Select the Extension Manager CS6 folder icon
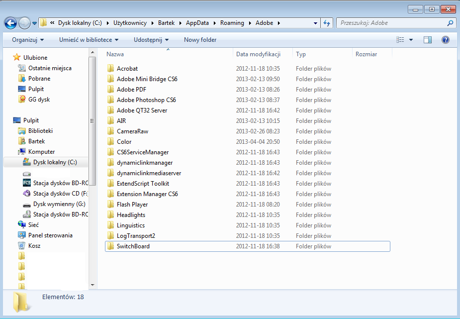The height and width of the screenshot is (319, 460). pyautogui.click(x=110, y=194)
